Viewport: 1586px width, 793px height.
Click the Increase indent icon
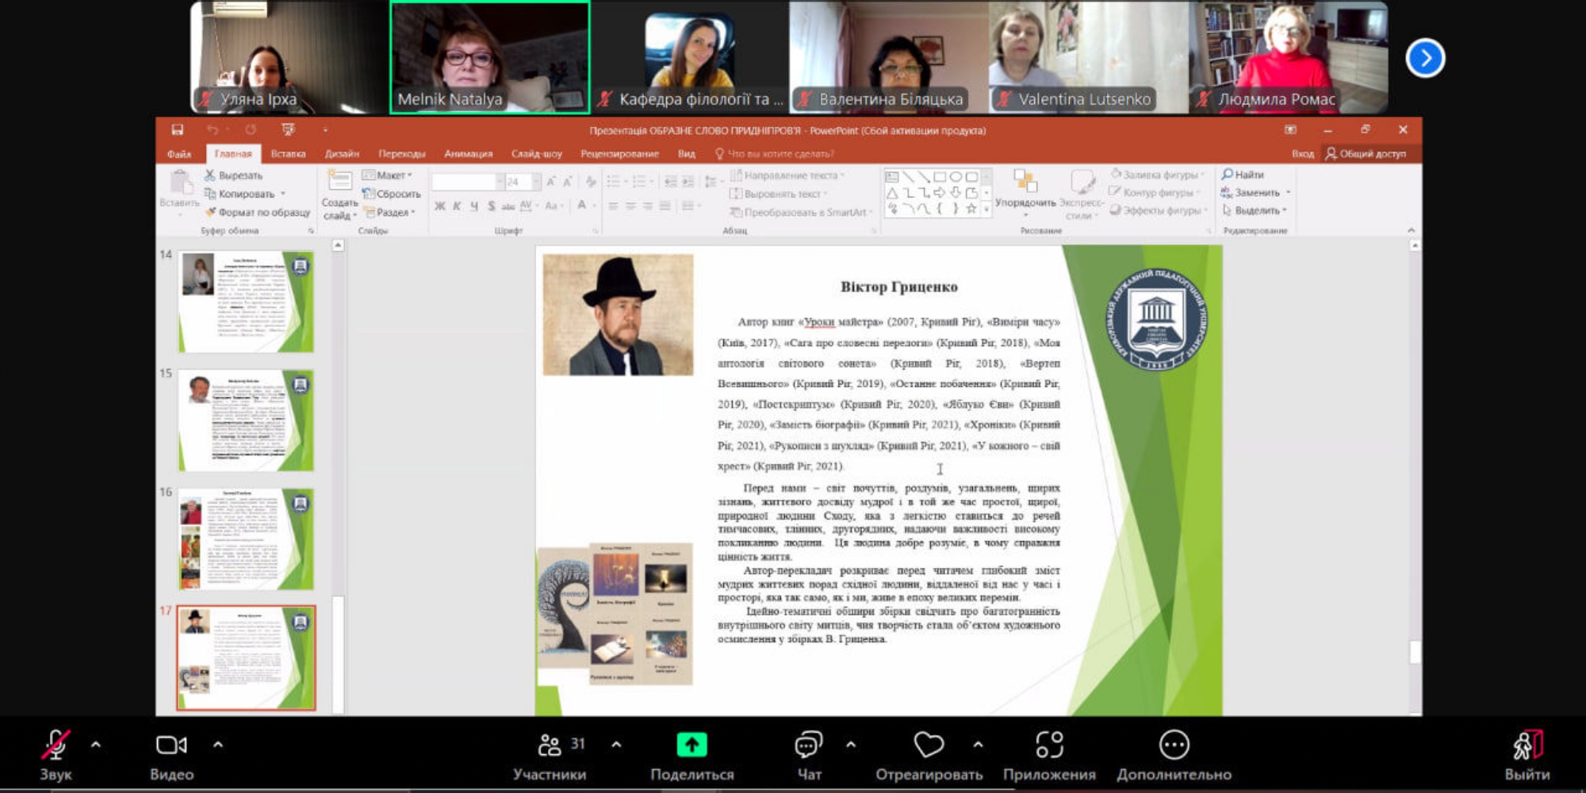688,182
